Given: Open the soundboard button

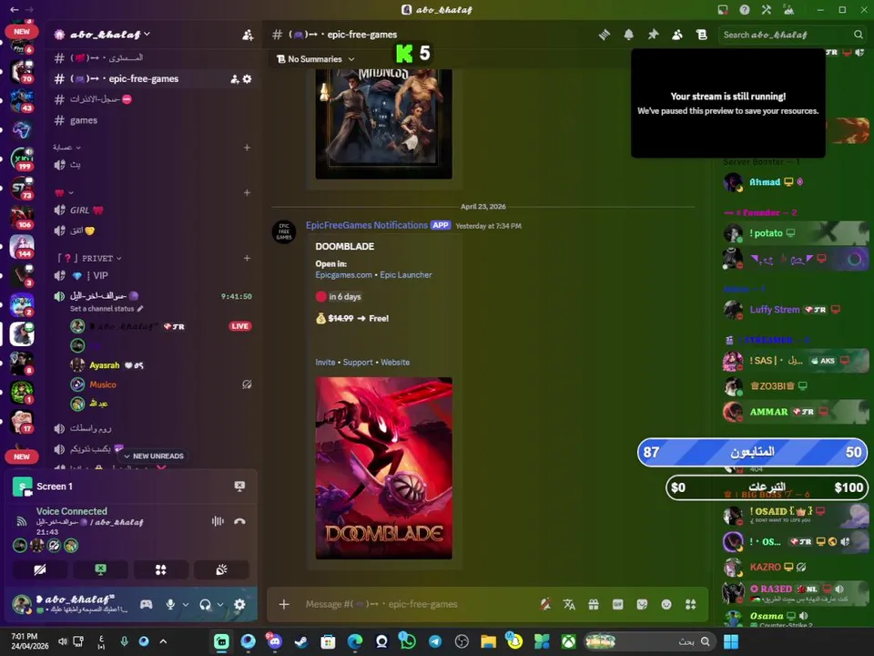Looking at the screenshot, I should point(221,569).
